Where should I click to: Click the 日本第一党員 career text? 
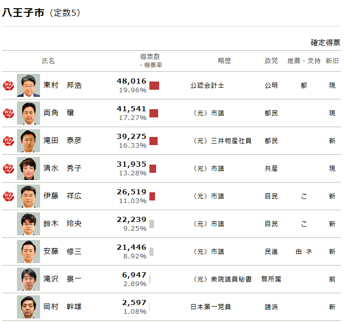(211, 307)
